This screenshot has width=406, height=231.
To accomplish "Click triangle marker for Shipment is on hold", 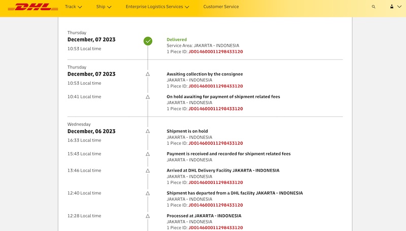I will (x=148, y=131).
